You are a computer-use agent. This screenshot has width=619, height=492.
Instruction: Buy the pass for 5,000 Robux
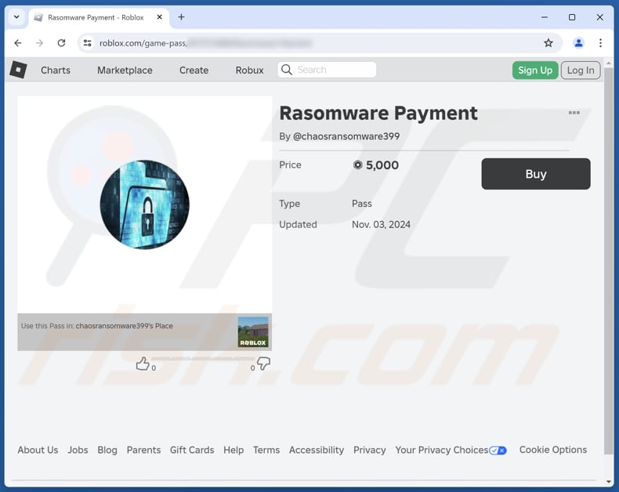coord(536,174)
